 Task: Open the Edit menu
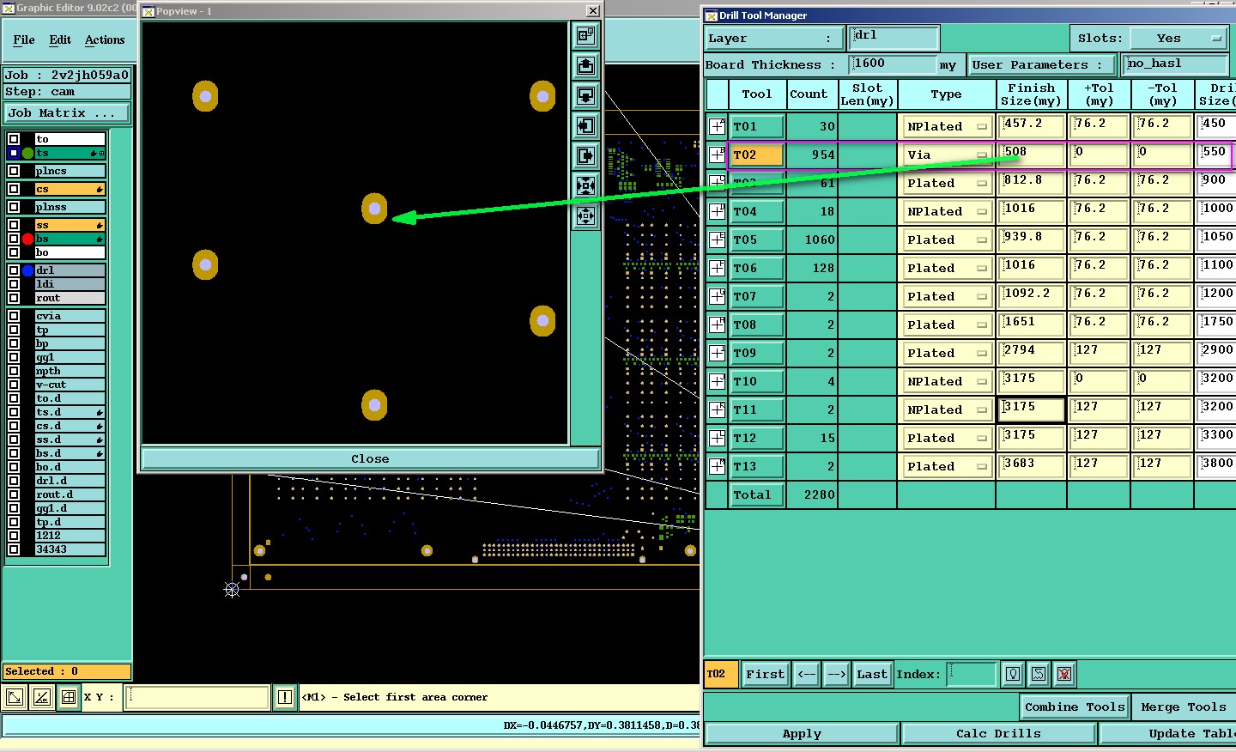click(x=60, y=39)
